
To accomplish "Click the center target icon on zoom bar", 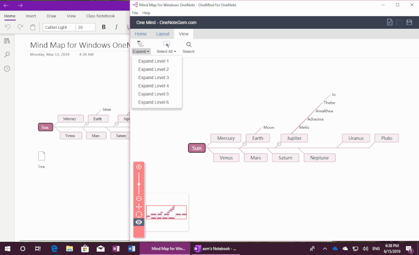I will coord(139,214).
